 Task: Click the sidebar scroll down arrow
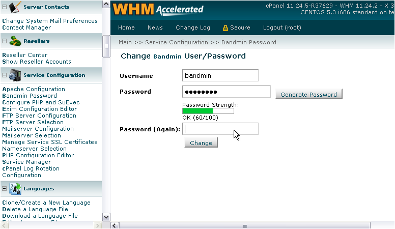coord(106,217)
